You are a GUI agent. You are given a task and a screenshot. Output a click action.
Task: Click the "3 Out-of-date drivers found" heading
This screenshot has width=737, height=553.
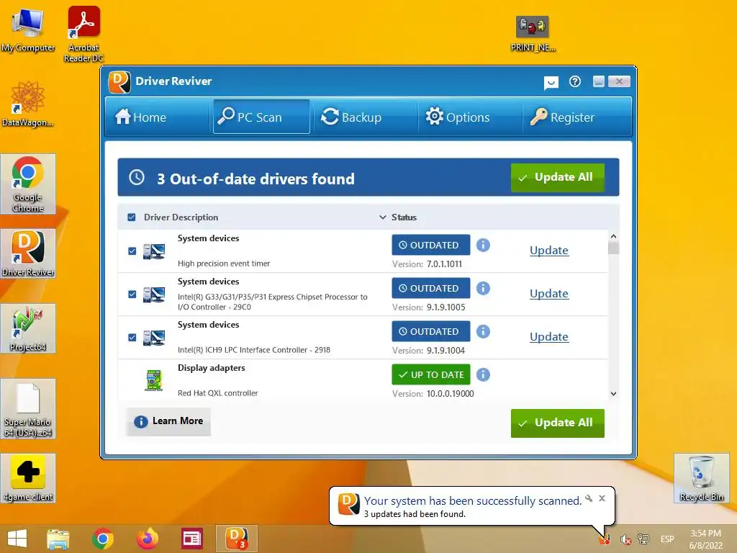pyautogui.click(x=256, y=179)
